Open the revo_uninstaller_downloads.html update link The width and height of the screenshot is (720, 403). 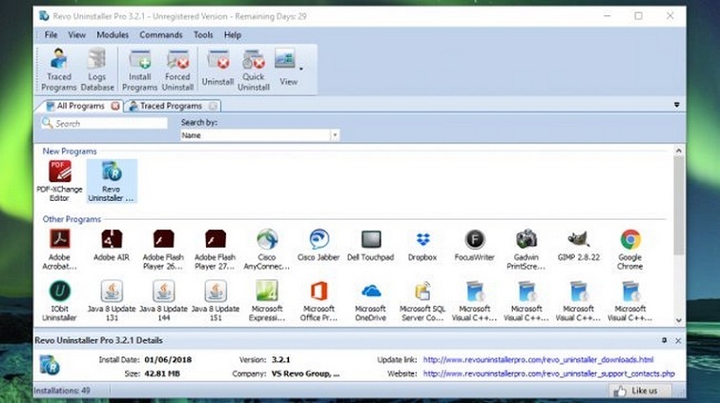(538, 360)
